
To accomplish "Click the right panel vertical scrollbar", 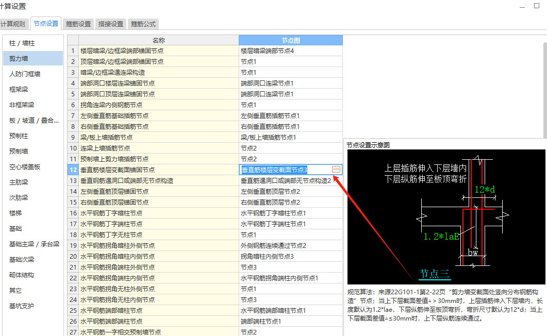I will pyautogui.click(x=545, y=90).
